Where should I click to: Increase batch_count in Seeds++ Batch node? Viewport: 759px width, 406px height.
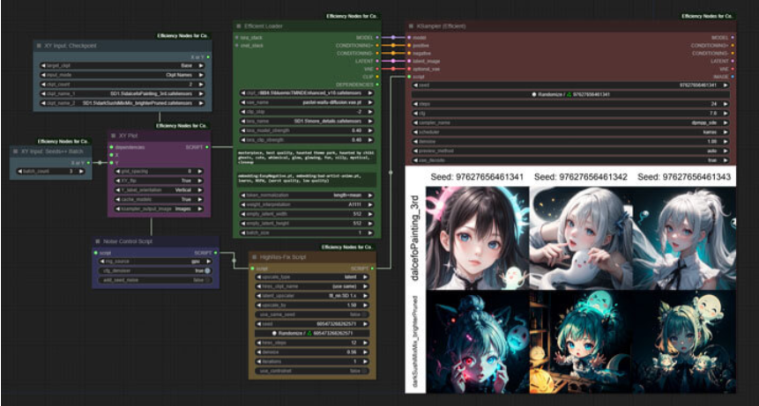pos(81,171)
